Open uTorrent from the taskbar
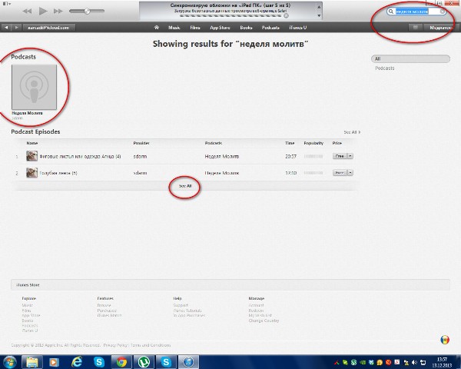 pyautogui.click(x=143, y=361)
